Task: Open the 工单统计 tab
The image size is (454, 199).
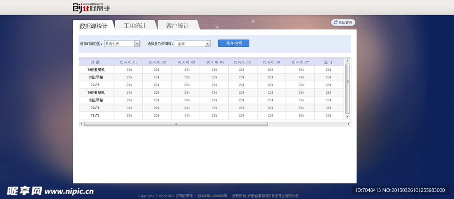Action: tap(135, 26)
